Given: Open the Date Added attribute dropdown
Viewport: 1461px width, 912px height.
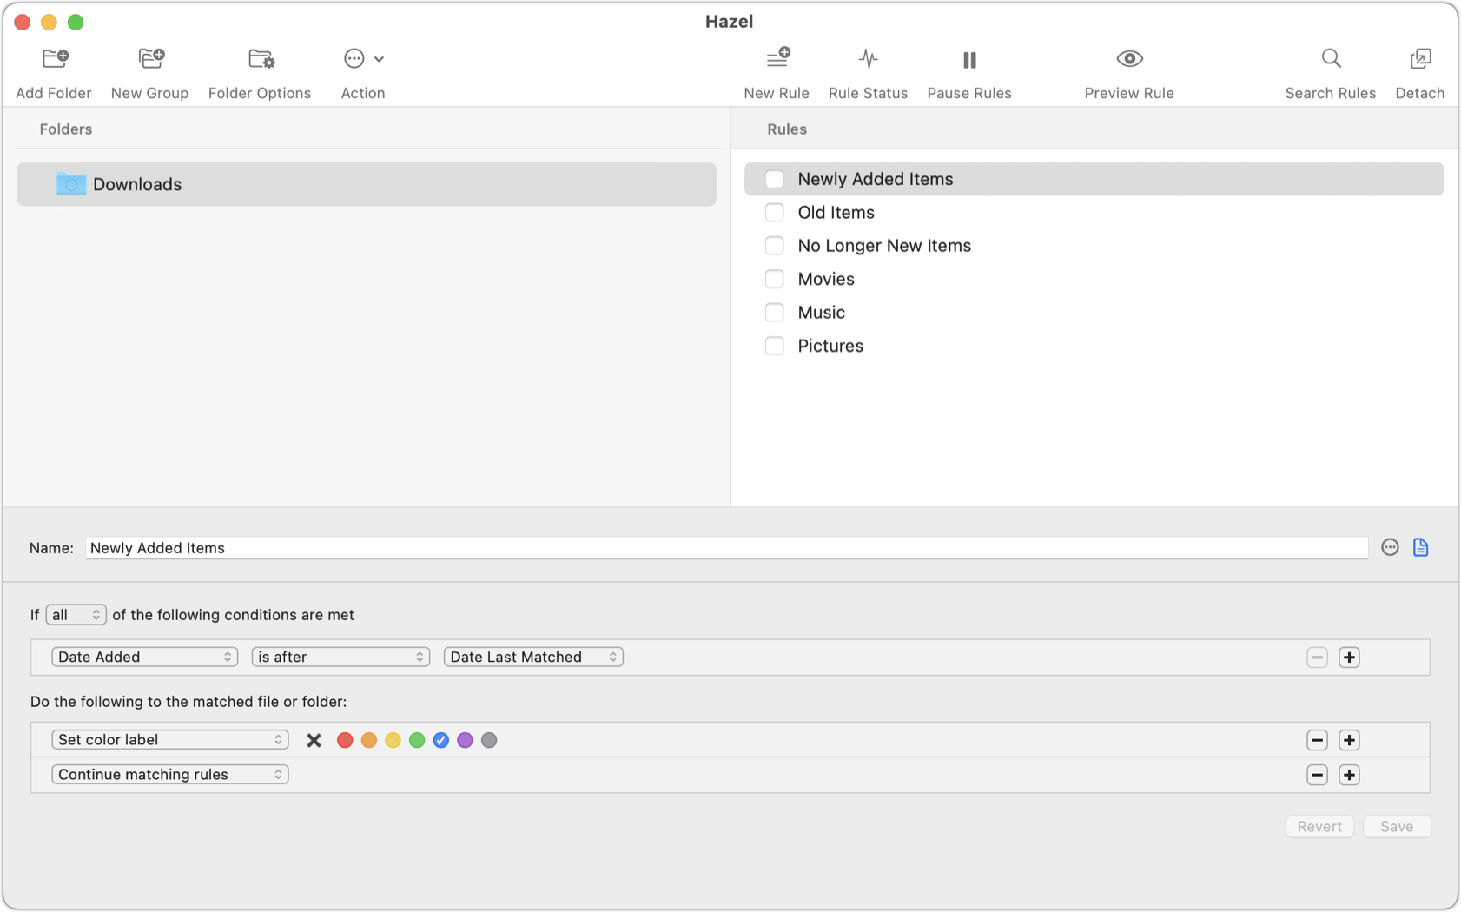Looking at the screenshot, I should (144, 658).
